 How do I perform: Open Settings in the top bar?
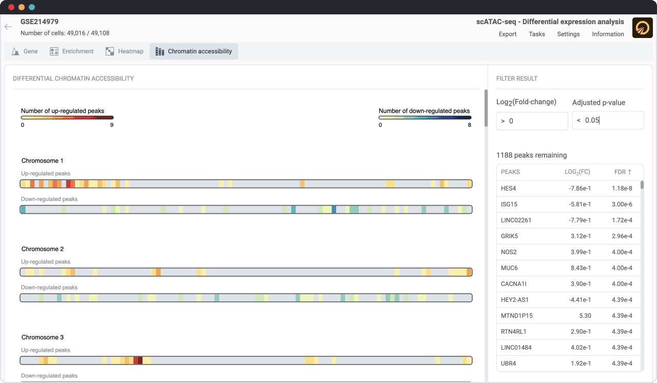click(568, 34)
